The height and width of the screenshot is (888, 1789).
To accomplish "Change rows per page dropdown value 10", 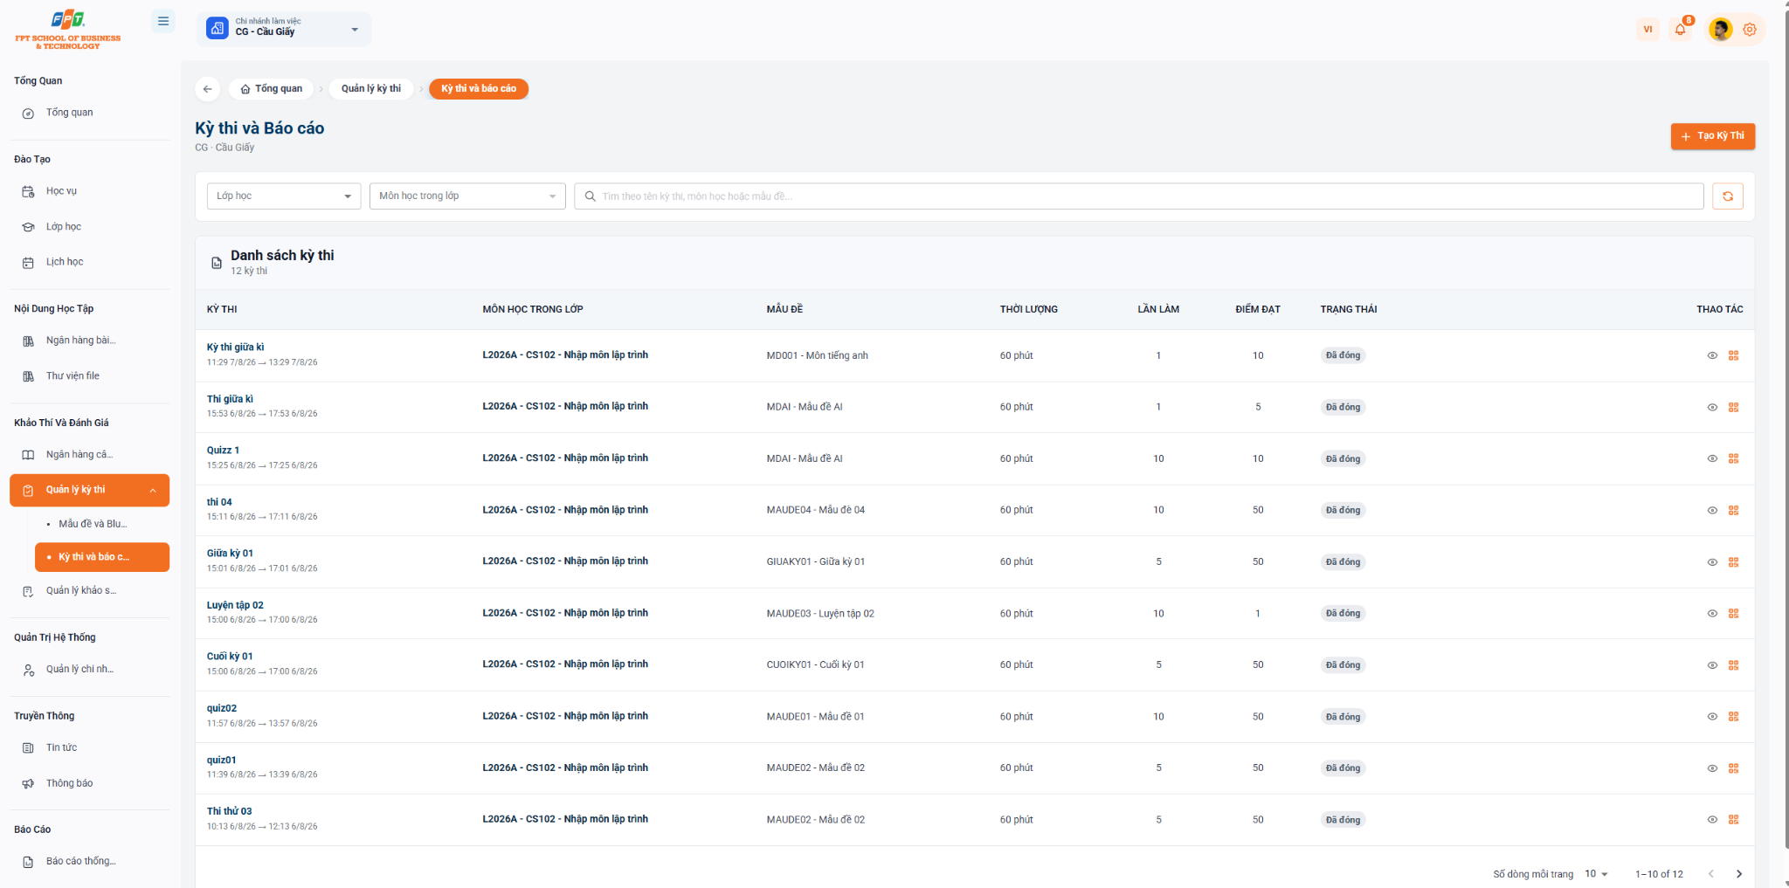I will click(x=1596, y=874).
